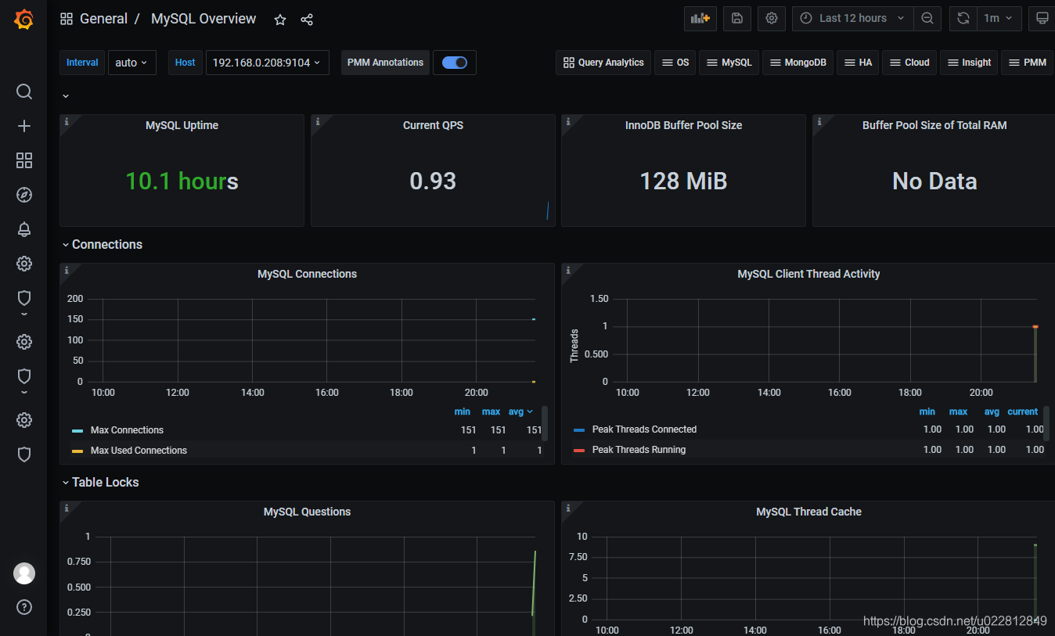
Task: Open the sidebar Search icon
Action: (24, 92)
